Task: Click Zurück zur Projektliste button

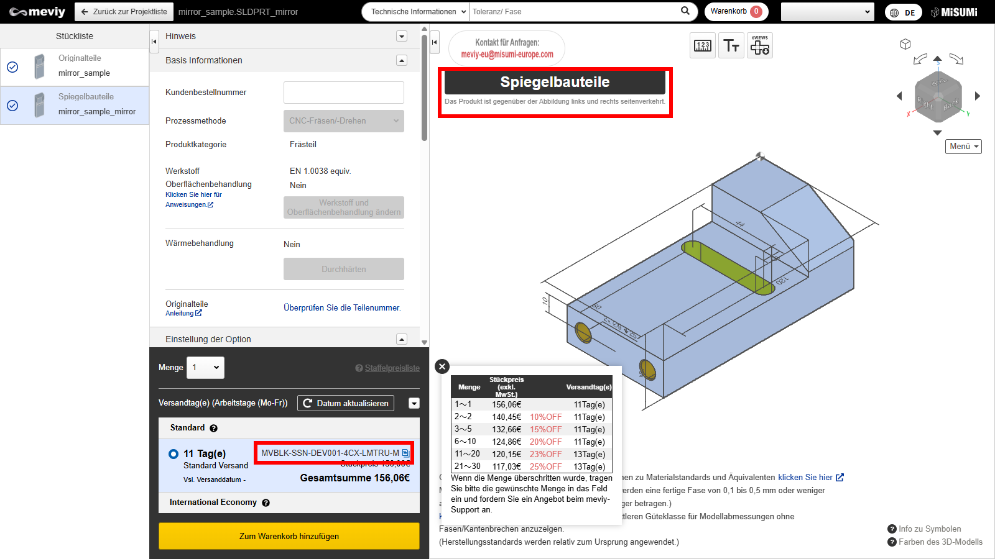Action: point(124,12)
